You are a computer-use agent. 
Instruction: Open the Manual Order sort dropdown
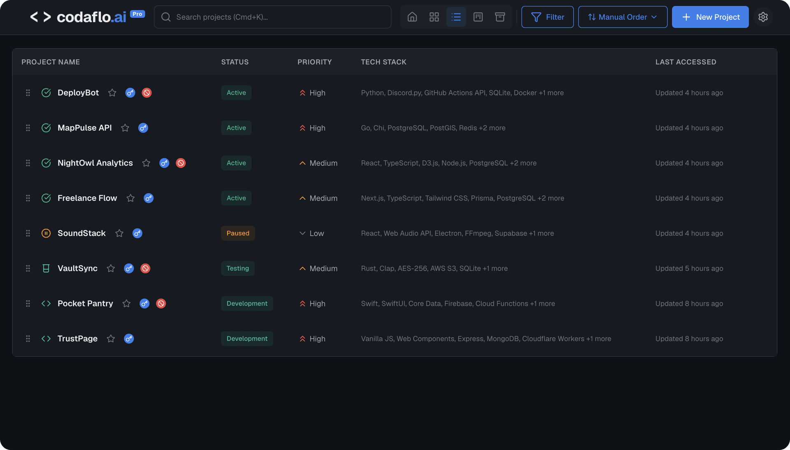point(622,17)
